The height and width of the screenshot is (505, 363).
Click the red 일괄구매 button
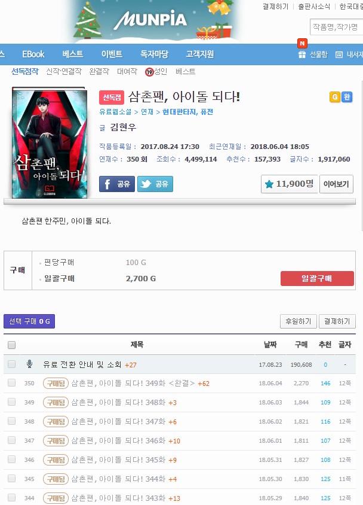318,279
